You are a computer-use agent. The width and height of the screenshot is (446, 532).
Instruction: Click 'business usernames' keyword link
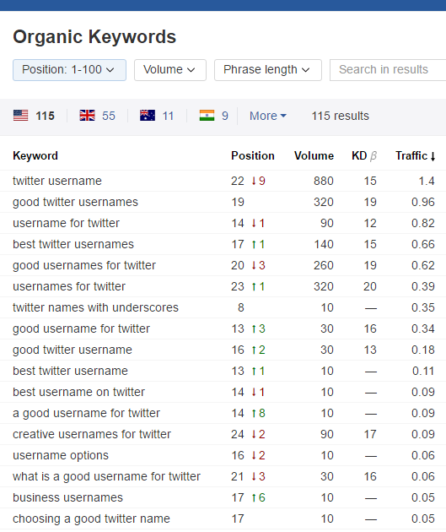(x=67, y=497)
